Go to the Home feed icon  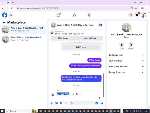pos(58,15)
